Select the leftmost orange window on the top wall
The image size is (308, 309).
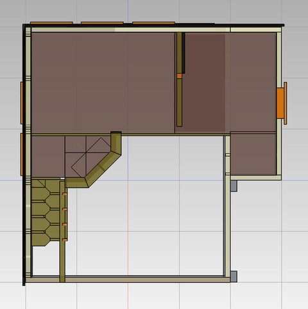pyautogui.click(x=51, y=23)
